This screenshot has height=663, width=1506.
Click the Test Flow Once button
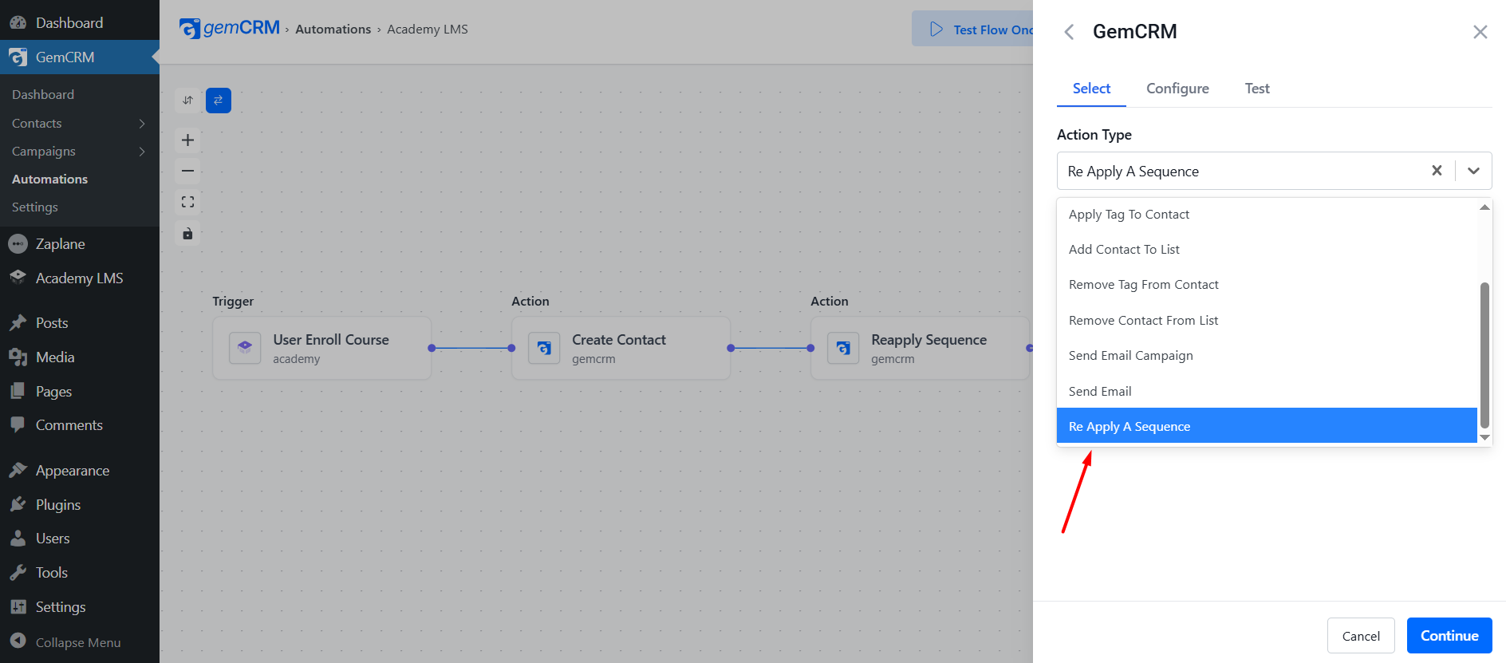[973, 30]
